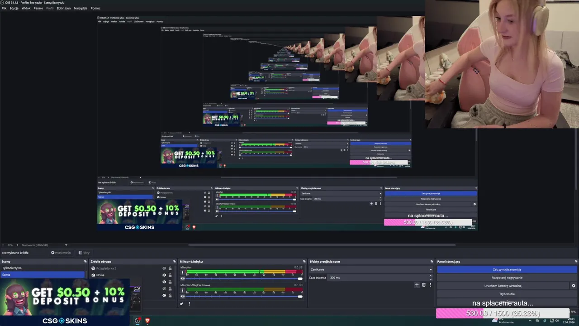Open source Filtry button
The image size is (579, 326).
(x=84, y=253)
